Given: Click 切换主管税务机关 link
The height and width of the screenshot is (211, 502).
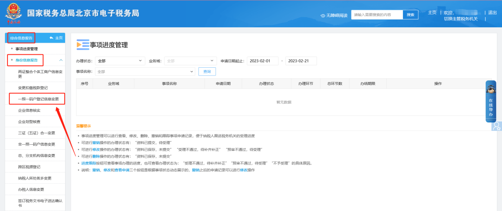Looking at the screenshot, I should 460,19.
